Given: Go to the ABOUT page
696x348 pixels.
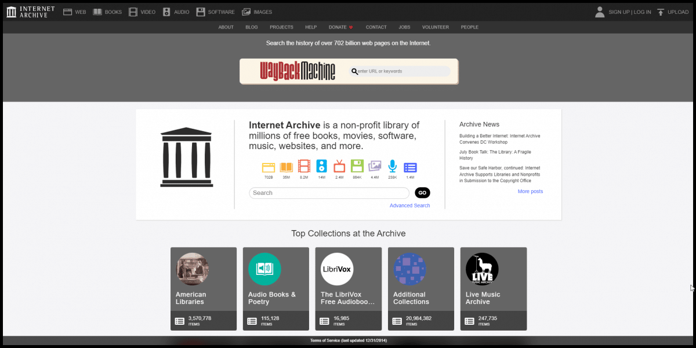Looking at the screenshot, I should [226, 27].
